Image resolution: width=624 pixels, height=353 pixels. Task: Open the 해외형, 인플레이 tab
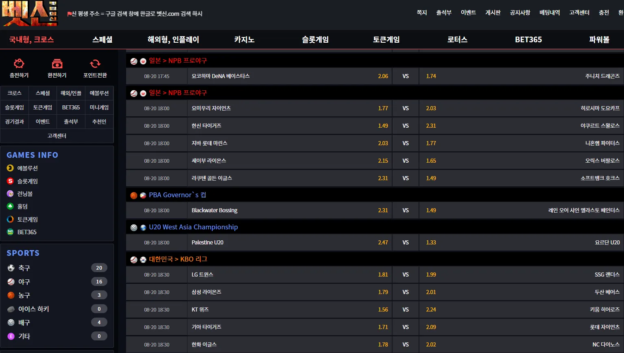(173, 39)
